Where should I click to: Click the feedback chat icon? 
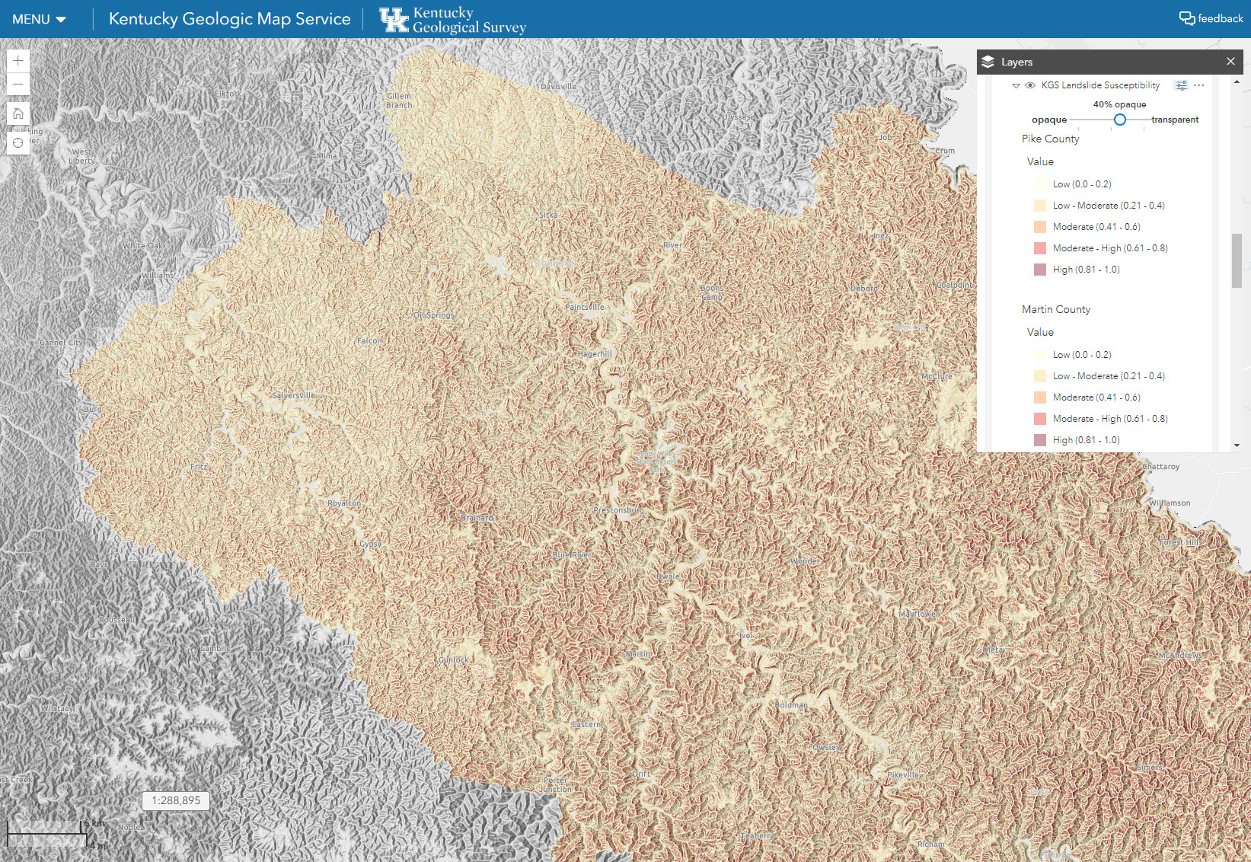click(x=1187, y=18)
